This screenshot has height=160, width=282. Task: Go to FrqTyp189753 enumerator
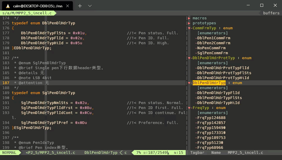211,138
